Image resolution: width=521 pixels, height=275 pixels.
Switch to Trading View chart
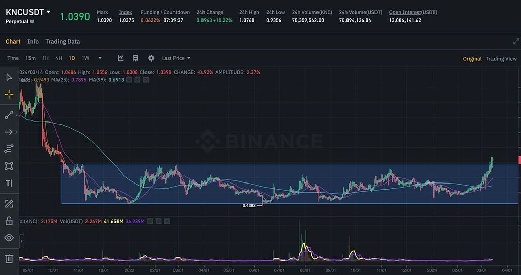pyautogui.click(x=501, y=59)
